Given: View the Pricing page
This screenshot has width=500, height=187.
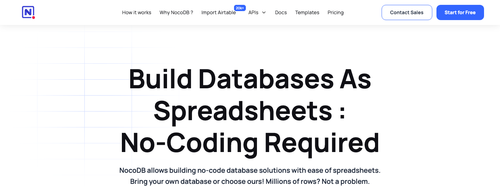Looking at the screenshot, I should (x=335, y=12).
